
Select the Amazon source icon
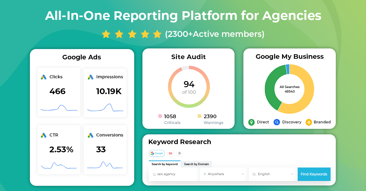pyautogui.click(x=180, y=153)
